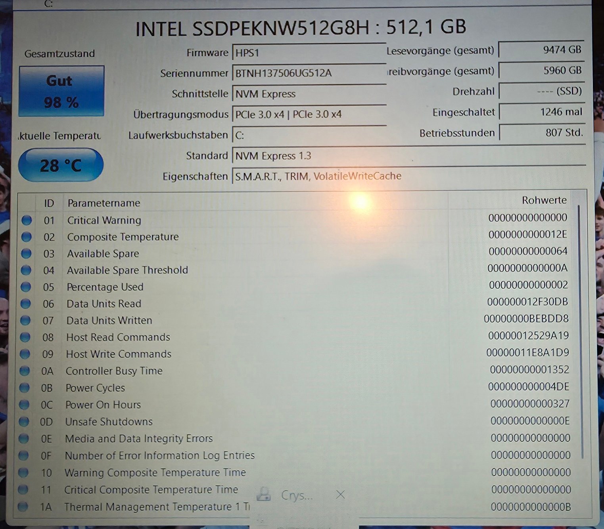This screenshot has height=529, width=604.
Task: Click status dot for Power On Hours row
Action: (x=24, y=405)
